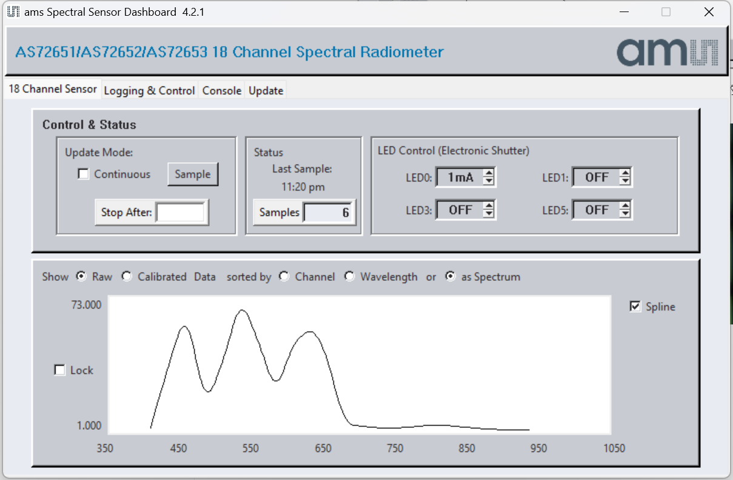Choose the 'as Spectrum' radio option
Image resolution: width=733 pixels, height=480 pixels.
(450, 277)
